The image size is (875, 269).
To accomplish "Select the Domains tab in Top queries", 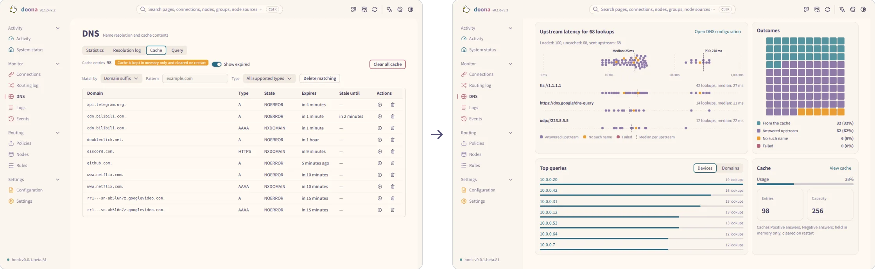I will [730, 168].
